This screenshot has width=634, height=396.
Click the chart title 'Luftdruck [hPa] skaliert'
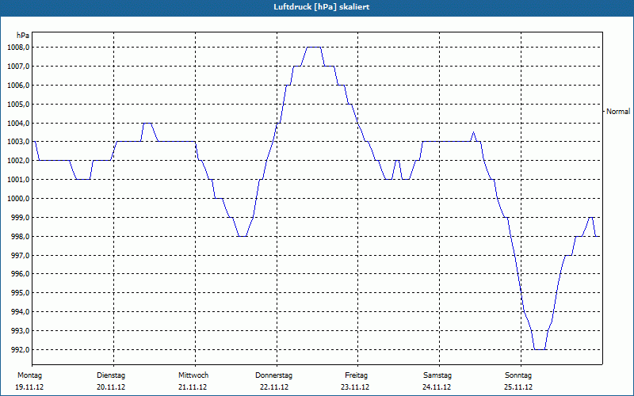pyautogui.click(x=322, y=7)
